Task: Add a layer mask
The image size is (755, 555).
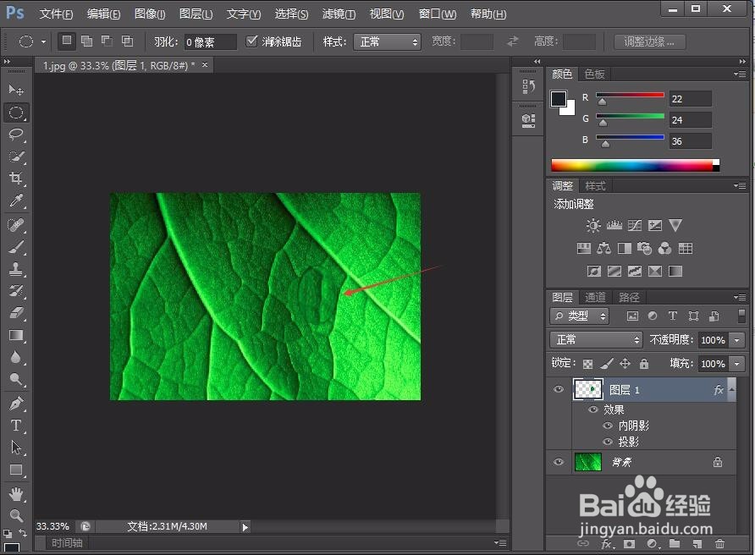Action: (630, 544)
